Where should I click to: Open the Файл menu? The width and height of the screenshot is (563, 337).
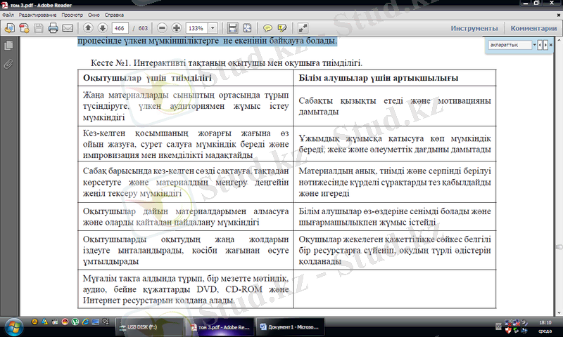click(x=8, y=14)
